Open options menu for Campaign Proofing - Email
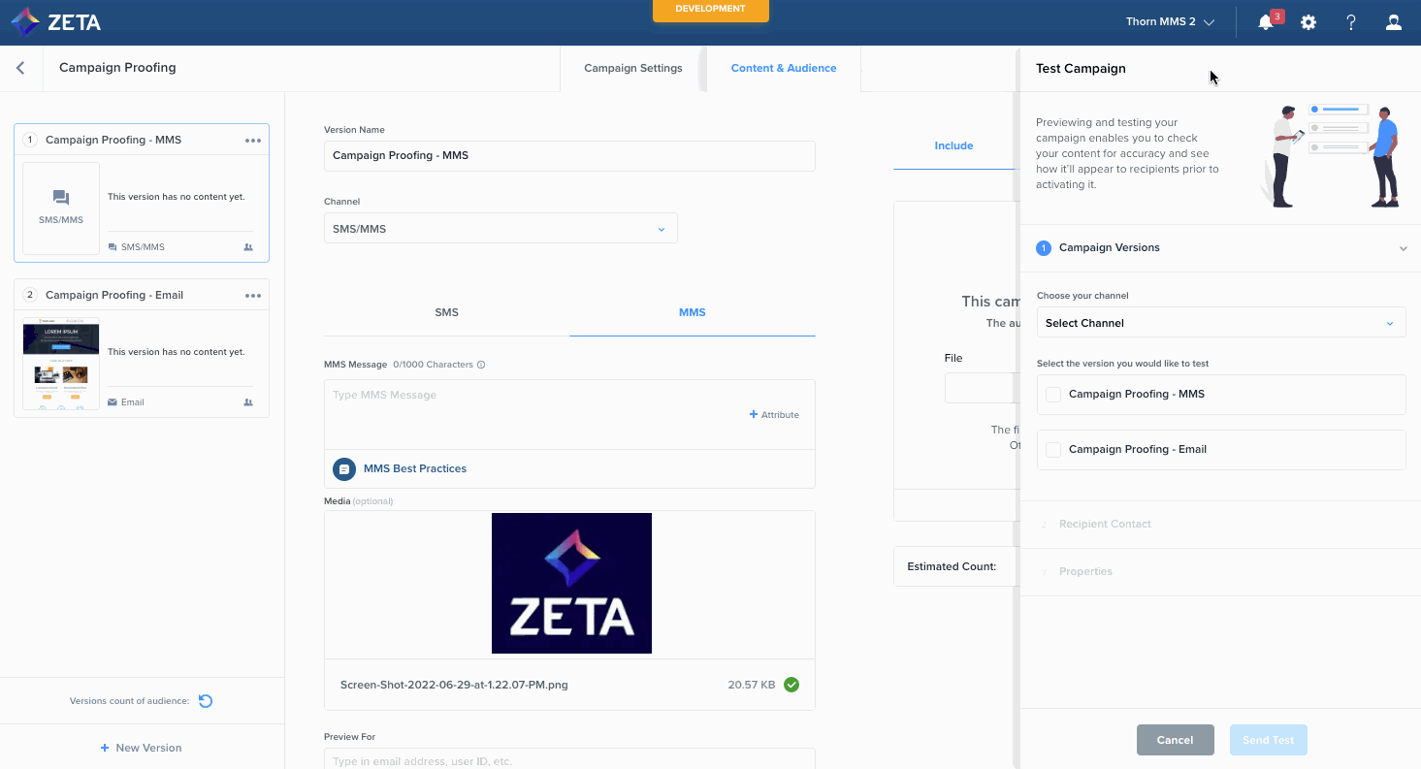 coord(253,295)
